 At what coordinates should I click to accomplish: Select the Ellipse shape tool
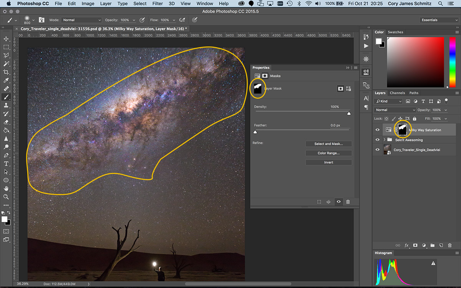click(x=6, y=180)
